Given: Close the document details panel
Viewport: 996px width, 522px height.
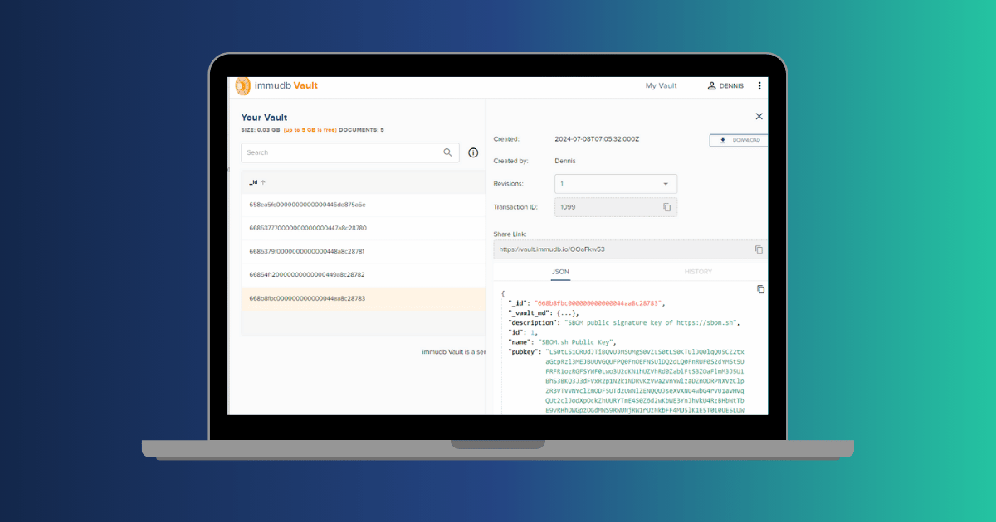Looking at the screenshot, I should click(758, 116).
